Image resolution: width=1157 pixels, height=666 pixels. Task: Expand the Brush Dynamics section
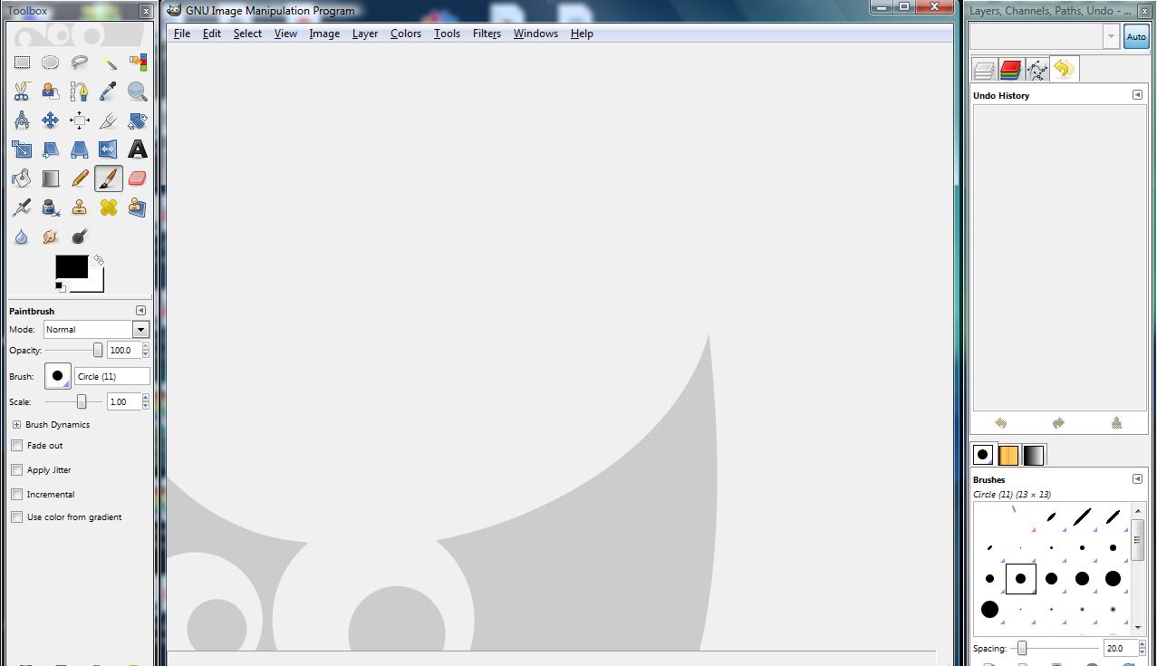pos(16,425)
